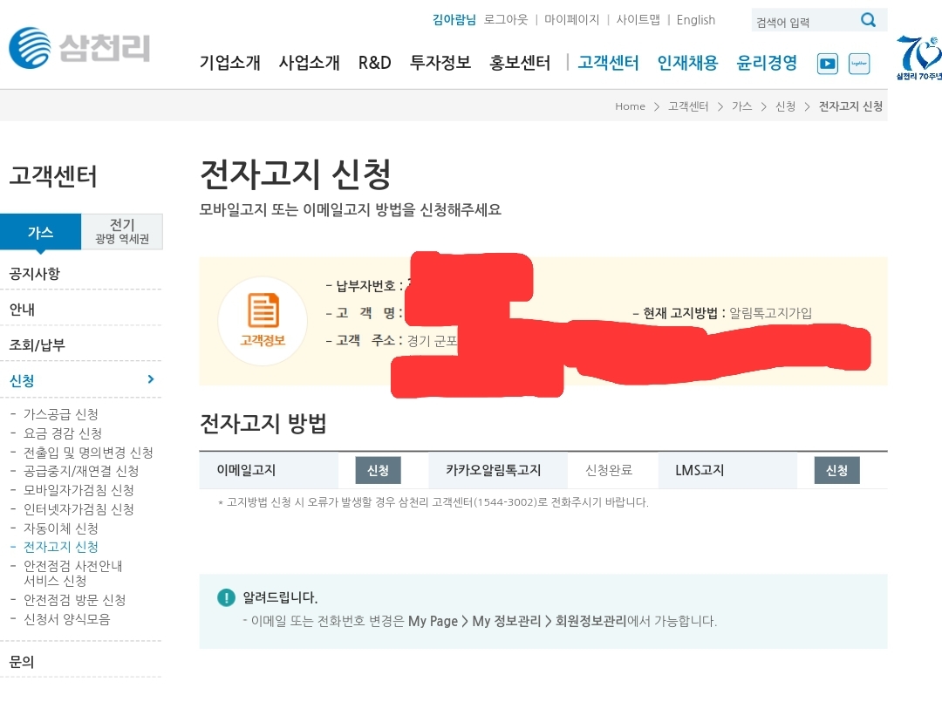This screenshot has height=702, width=942.
Task: Open the icon next to YouTube
Action: [x=858, y=63]
